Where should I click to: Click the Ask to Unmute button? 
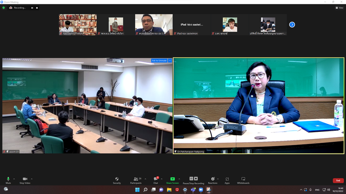[159, 60]
